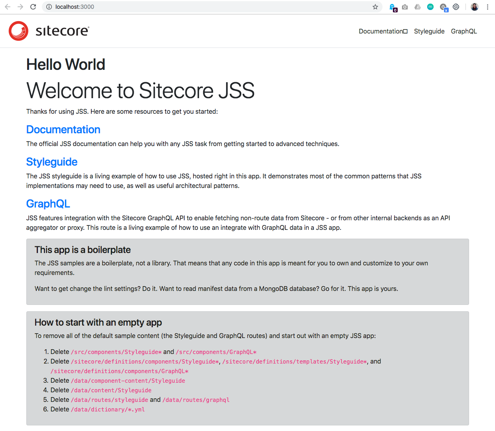Click the Hello World heading

pos(66,64)
